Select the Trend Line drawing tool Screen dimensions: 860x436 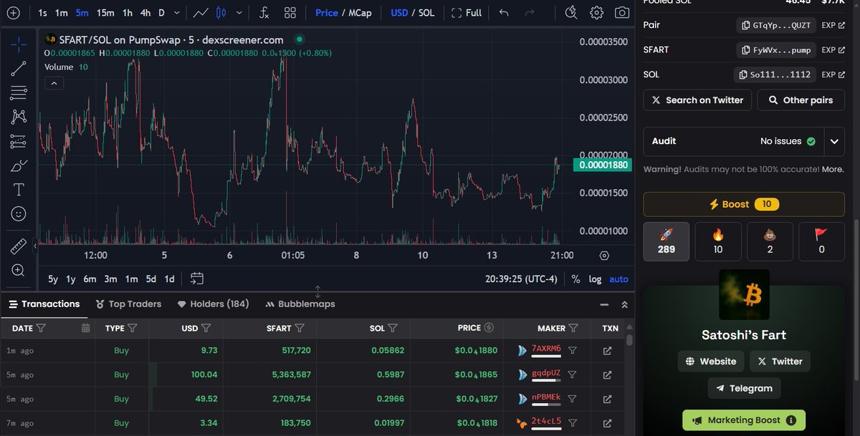pos(18,69)
